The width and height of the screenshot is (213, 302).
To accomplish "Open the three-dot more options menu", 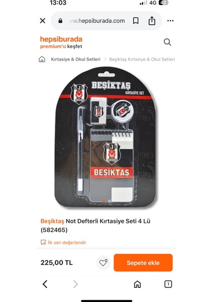I will click(x=170, y=21).
